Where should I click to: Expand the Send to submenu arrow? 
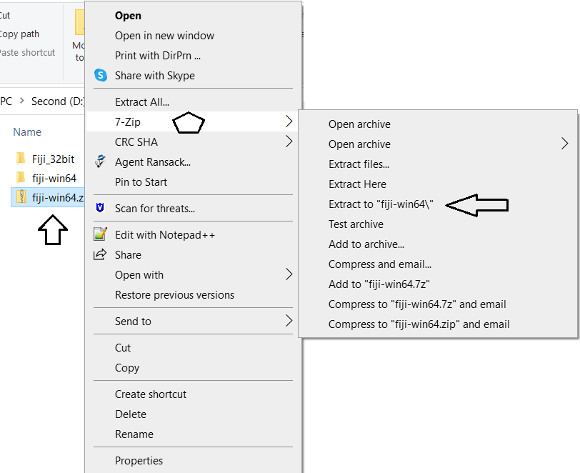click(289, 321)
